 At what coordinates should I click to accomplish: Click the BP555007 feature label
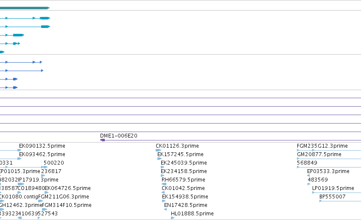333,197
